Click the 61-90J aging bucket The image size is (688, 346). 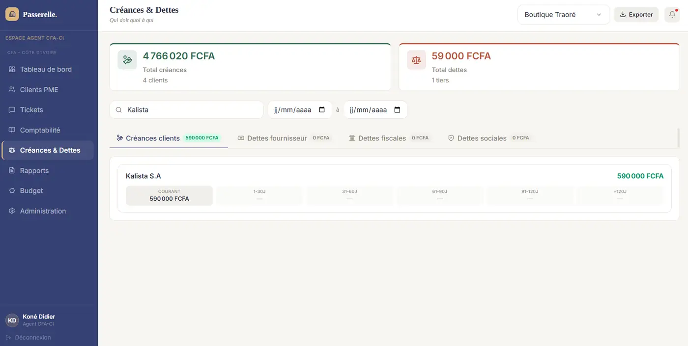(440, 195)
